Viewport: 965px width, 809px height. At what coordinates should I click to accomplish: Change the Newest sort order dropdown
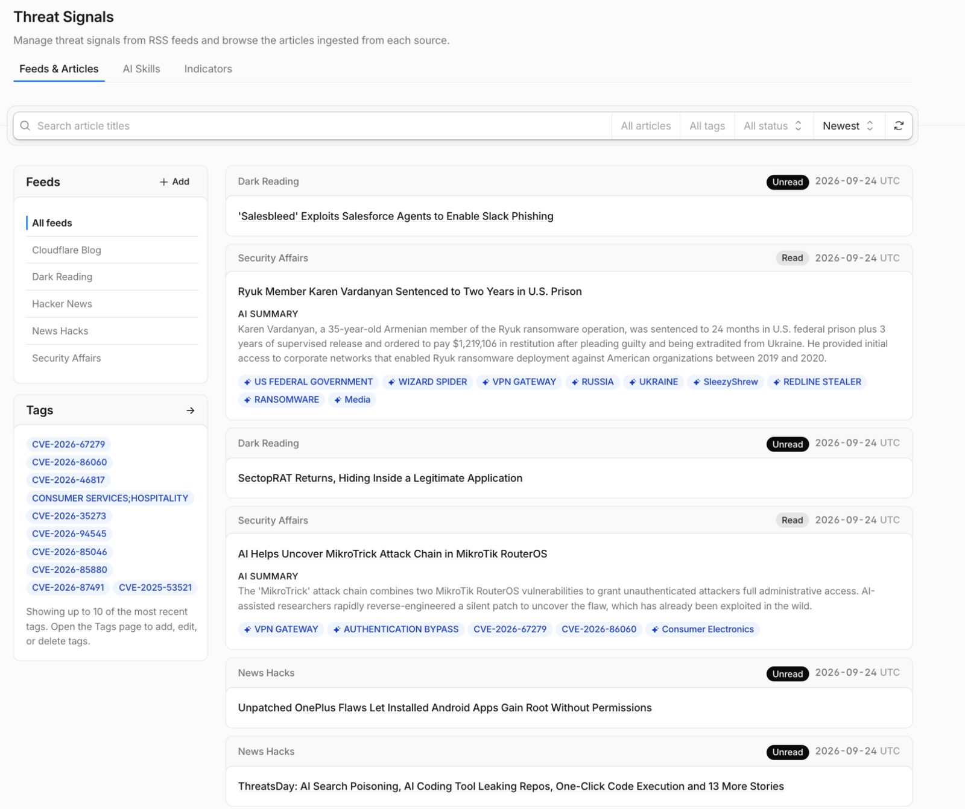click(849, 126)
